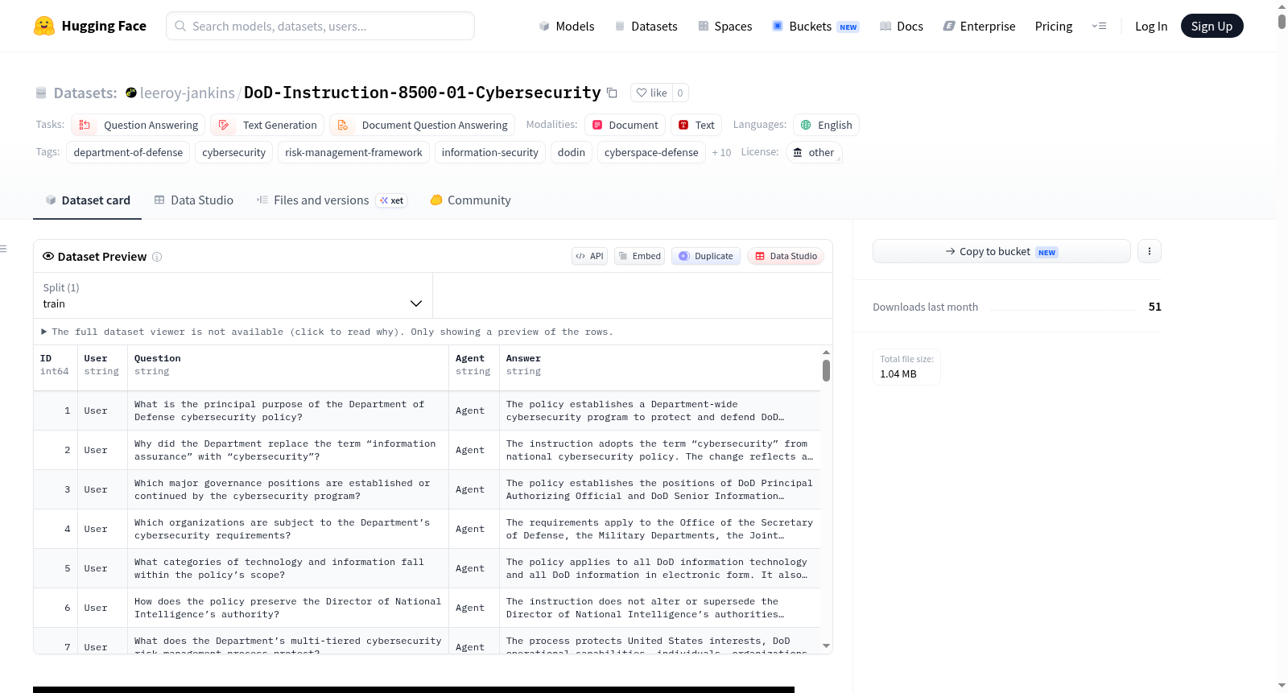Click the page vertical scrollbar thumb
1288x693 pixels.
pos(1282,21)
